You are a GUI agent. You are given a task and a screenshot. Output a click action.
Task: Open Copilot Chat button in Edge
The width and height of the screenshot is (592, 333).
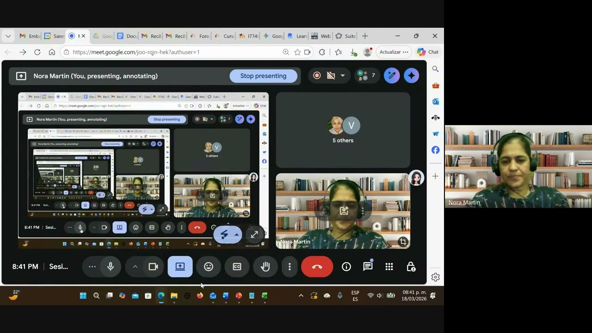tap(428, 52)
